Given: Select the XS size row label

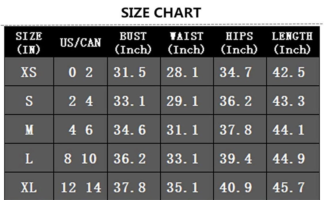Looking at the screenshot, I should (x=29, y=72).
